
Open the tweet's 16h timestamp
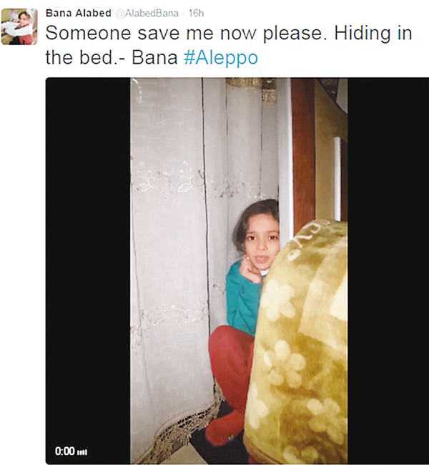coord(196,14)
